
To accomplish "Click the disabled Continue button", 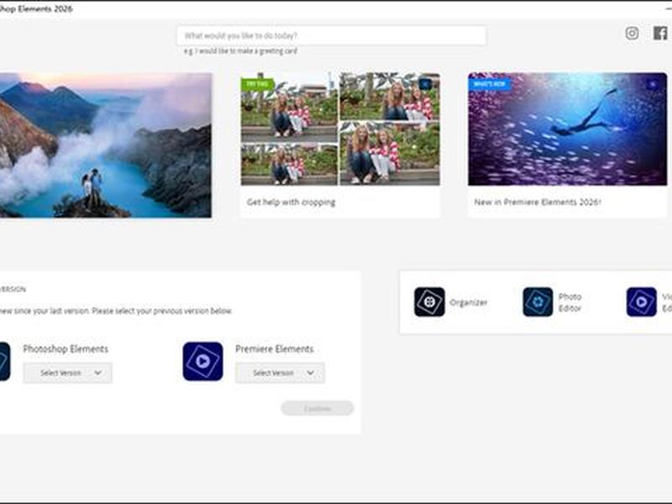I will tap(318, 408).
